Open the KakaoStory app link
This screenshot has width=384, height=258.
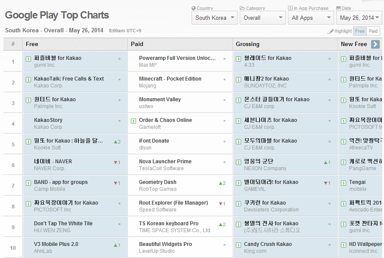tap(48, 120)
